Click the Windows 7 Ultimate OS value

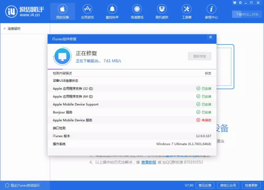click(x=183, y=144)
